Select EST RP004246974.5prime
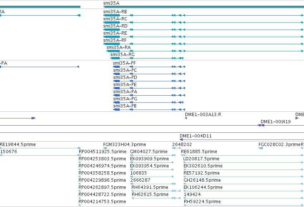 pyautogui.click(x=103, y=166)
